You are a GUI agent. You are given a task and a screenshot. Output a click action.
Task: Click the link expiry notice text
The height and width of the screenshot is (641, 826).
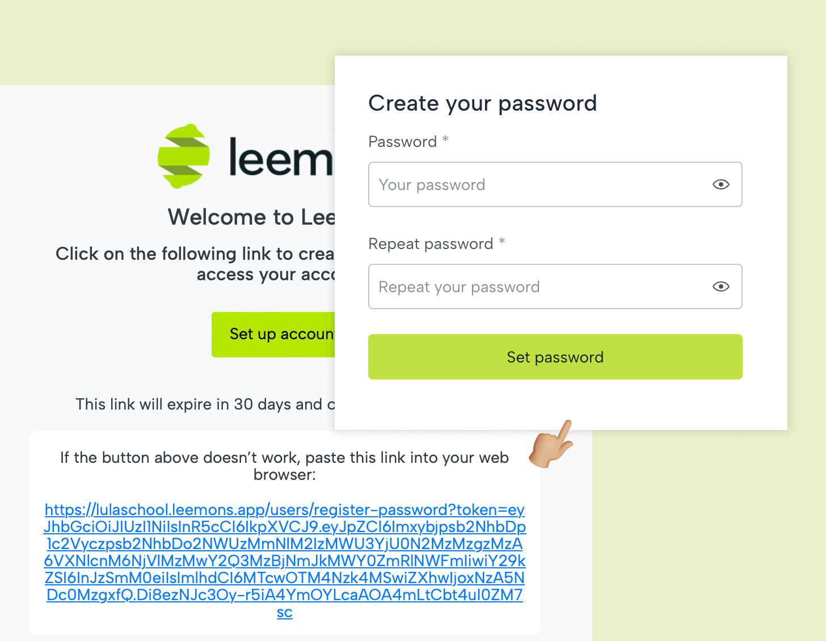(205, 404)
